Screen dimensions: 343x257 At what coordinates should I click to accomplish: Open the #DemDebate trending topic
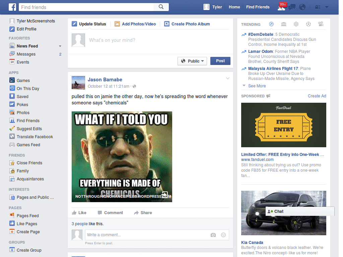[x=261, y=34]
